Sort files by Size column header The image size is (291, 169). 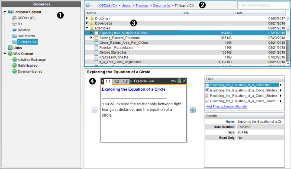tap(207, 13)
